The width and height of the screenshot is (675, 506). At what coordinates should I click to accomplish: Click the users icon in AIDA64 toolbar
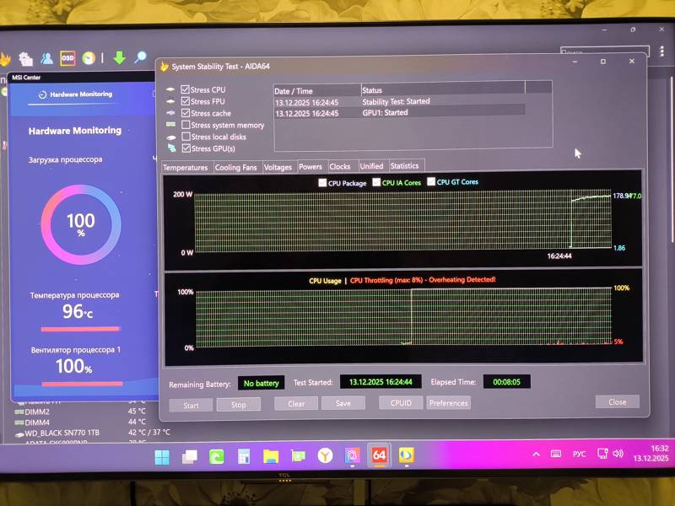pos(46,58)
